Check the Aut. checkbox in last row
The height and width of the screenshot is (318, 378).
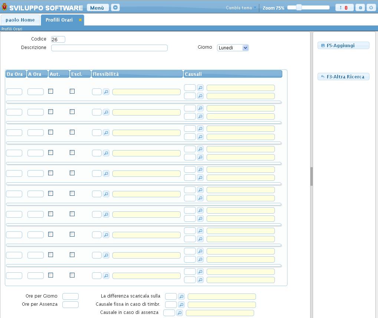point(51,275)
